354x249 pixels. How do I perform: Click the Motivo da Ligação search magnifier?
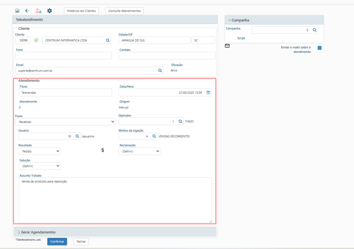(x=154, y=136)
